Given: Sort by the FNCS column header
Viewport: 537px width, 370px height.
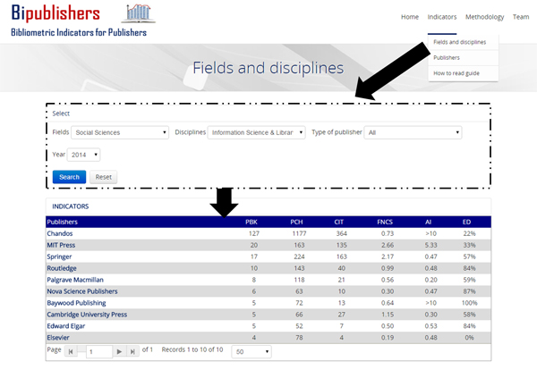Looking at the screenshot, I should pyautogui.click(x=385, y=222).
